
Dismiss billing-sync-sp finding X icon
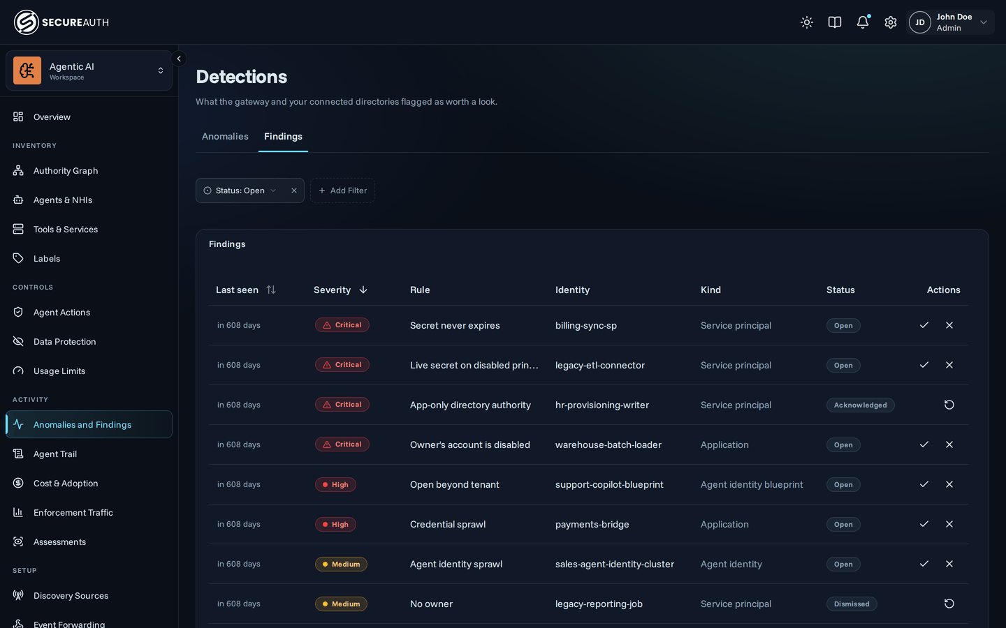tap(949, 325)
